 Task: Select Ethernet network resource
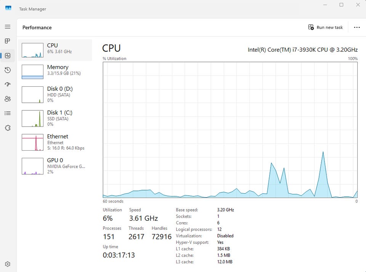tap(55, 142)
